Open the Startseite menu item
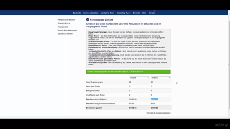The image size is (230, 129). [x=77, y=13]
